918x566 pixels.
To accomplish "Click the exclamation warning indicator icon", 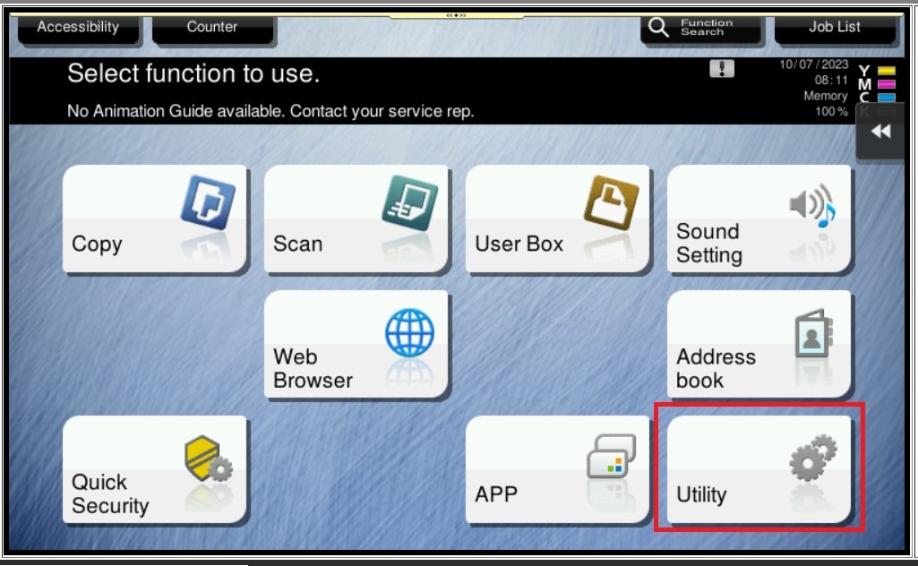I will tap(721, 69).
